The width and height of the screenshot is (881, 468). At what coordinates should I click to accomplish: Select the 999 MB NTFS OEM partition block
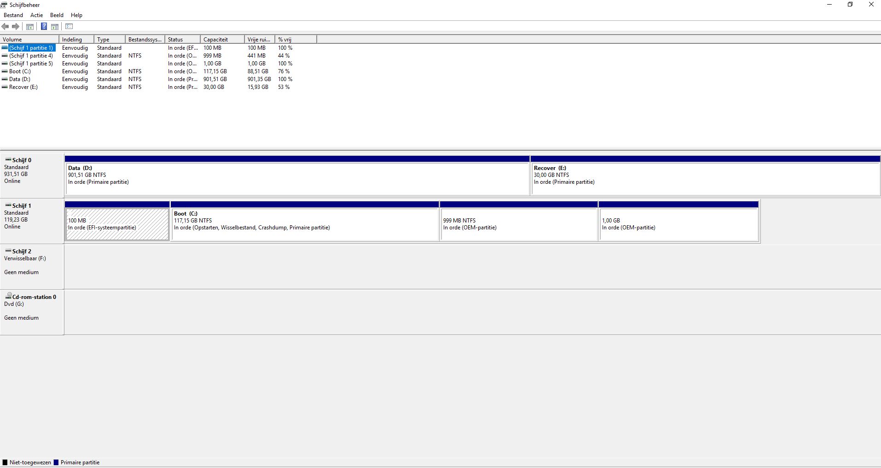coord(518,224)
